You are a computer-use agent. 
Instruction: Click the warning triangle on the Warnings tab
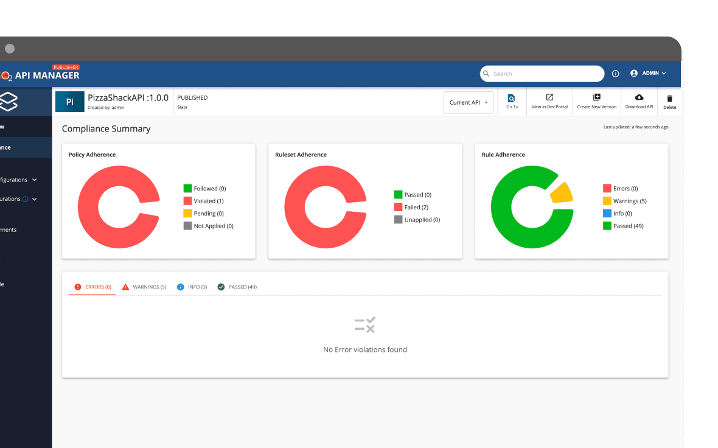(x=125, y=286)
